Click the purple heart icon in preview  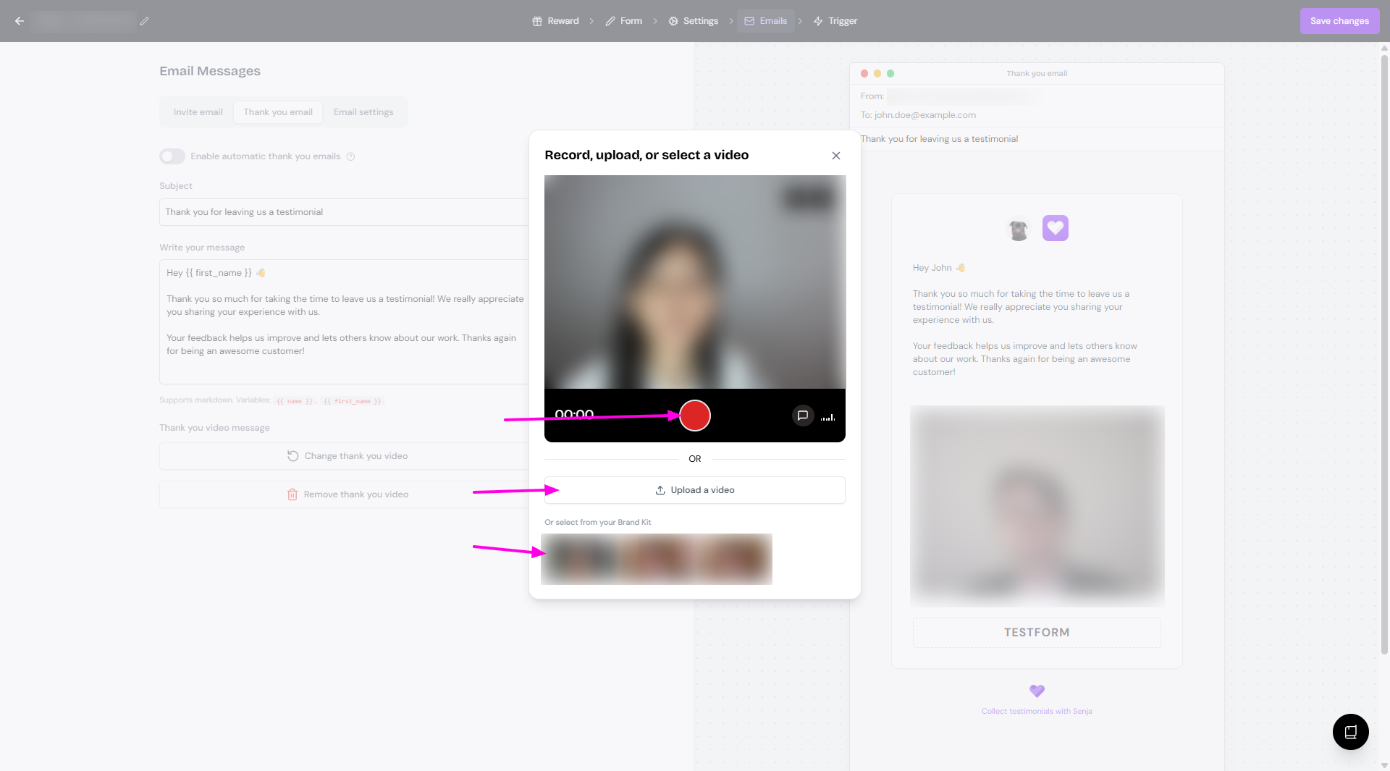1055,228
